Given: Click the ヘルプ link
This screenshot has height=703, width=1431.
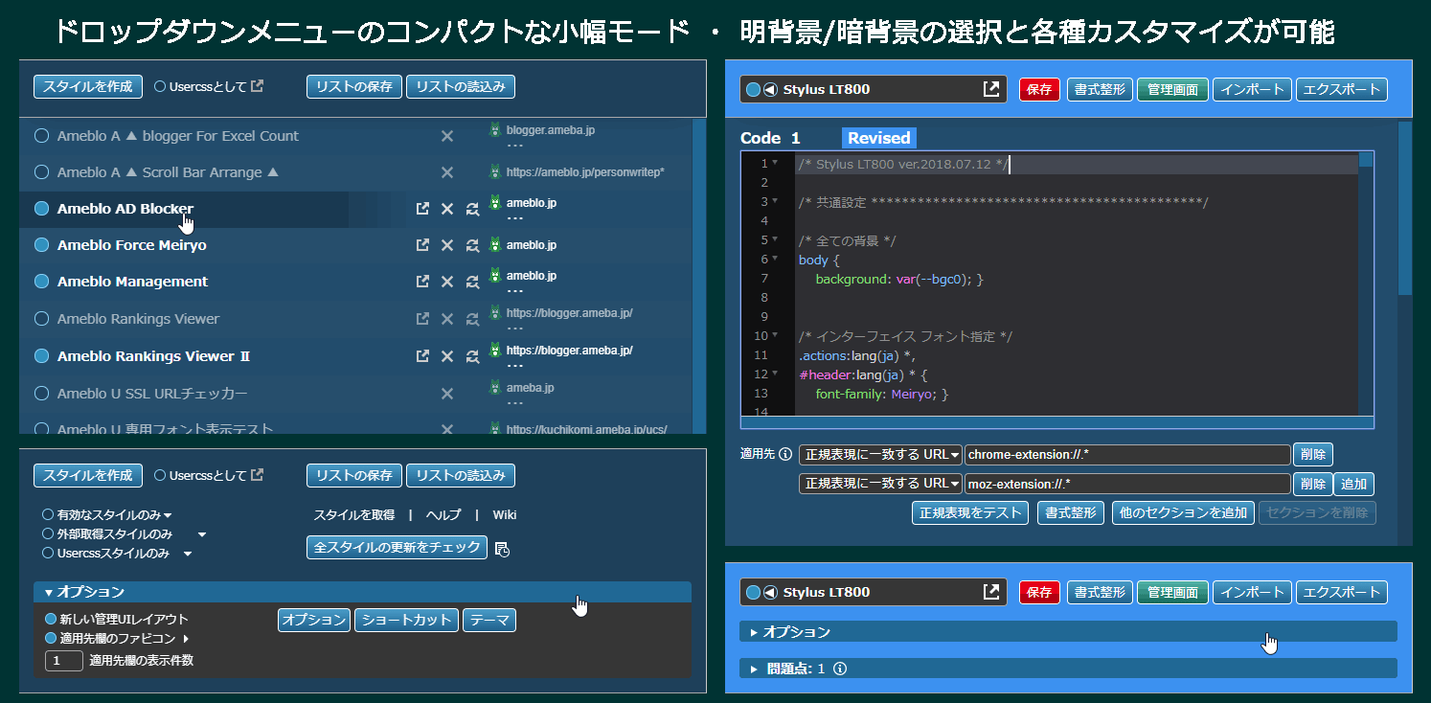Looking at the screenshot, I should tap(443, 515).
